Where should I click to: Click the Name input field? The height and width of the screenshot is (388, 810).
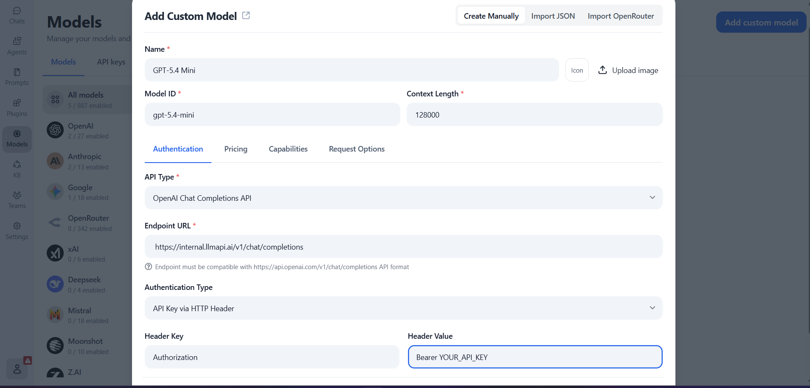pos(352,70)
